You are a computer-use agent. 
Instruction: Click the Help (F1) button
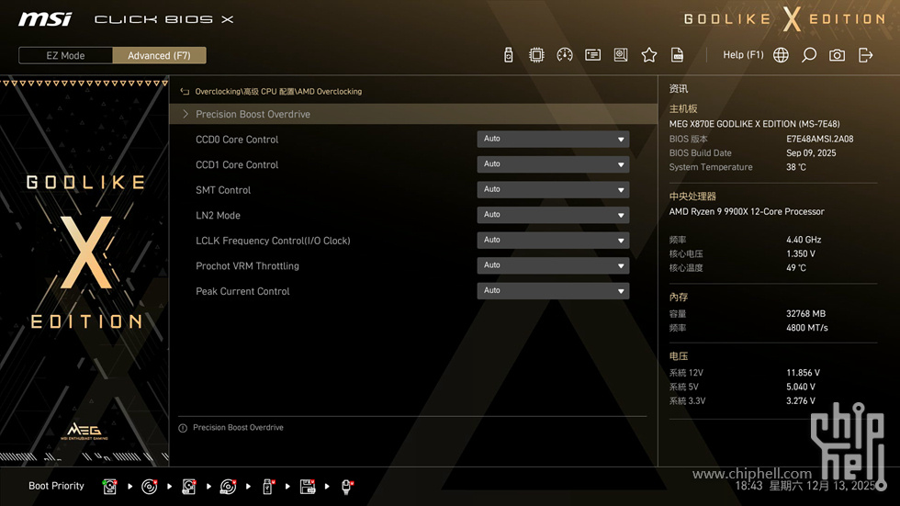tap(743, 55)
